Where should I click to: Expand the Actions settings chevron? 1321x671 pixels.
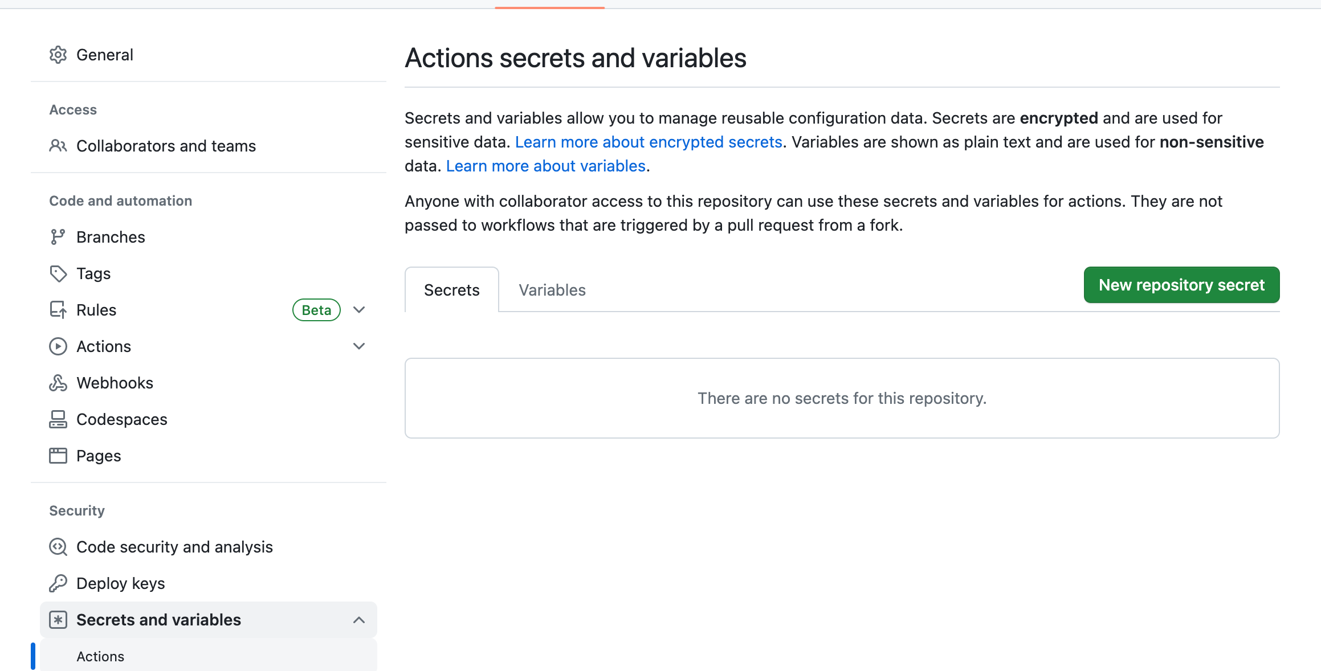[359, 346]
